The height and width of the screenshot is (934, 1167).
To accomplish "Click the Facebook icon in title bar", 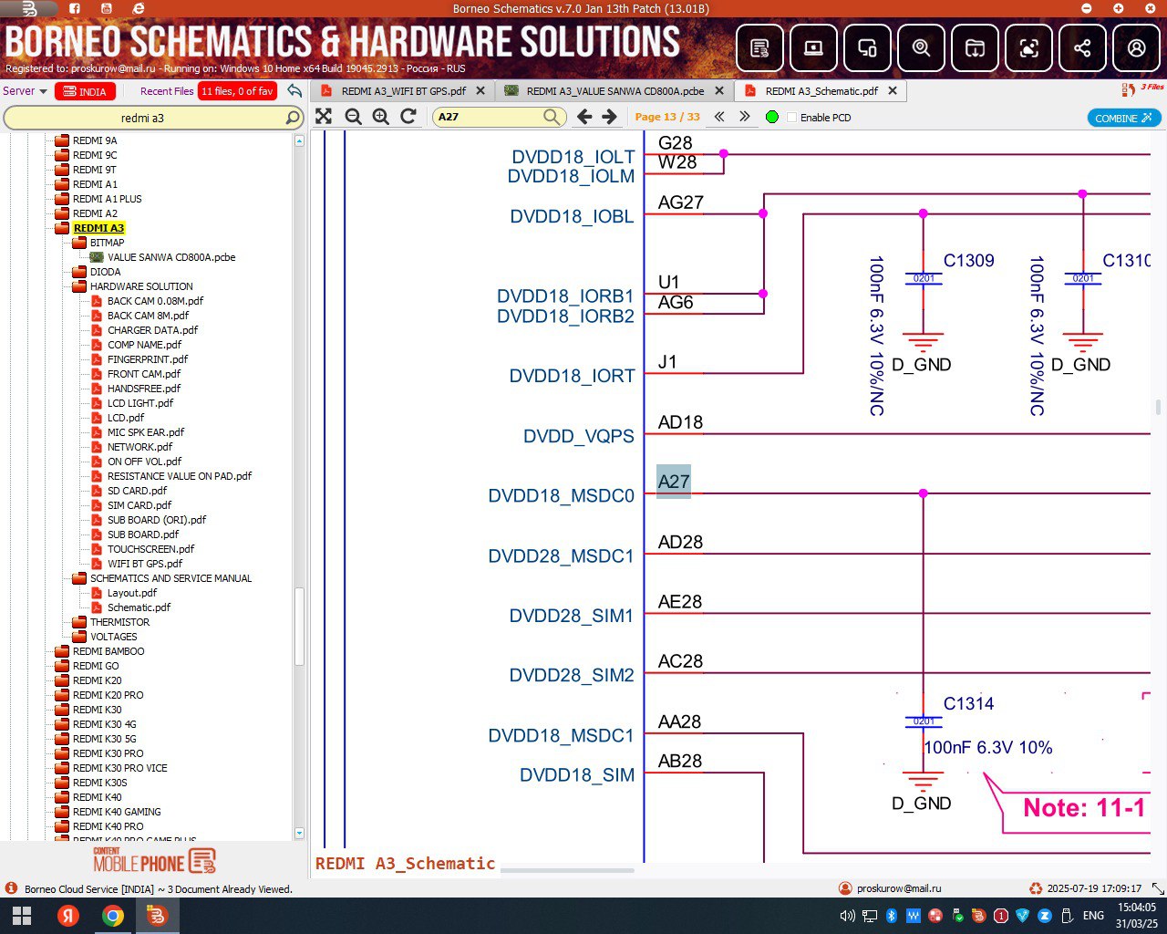I will click(74, 8).
